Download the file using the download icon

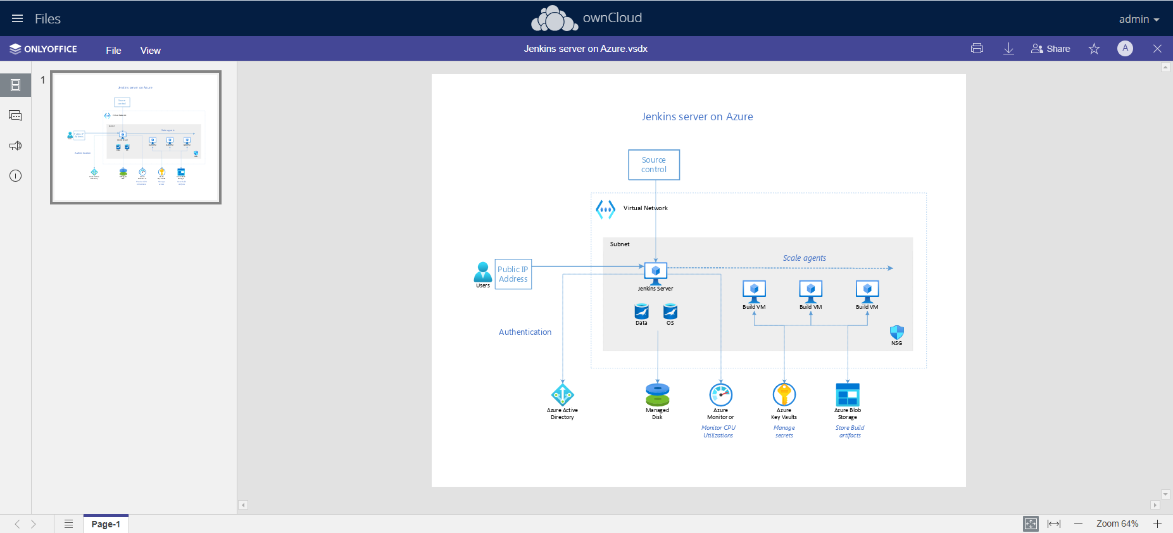pos(1009,49)
